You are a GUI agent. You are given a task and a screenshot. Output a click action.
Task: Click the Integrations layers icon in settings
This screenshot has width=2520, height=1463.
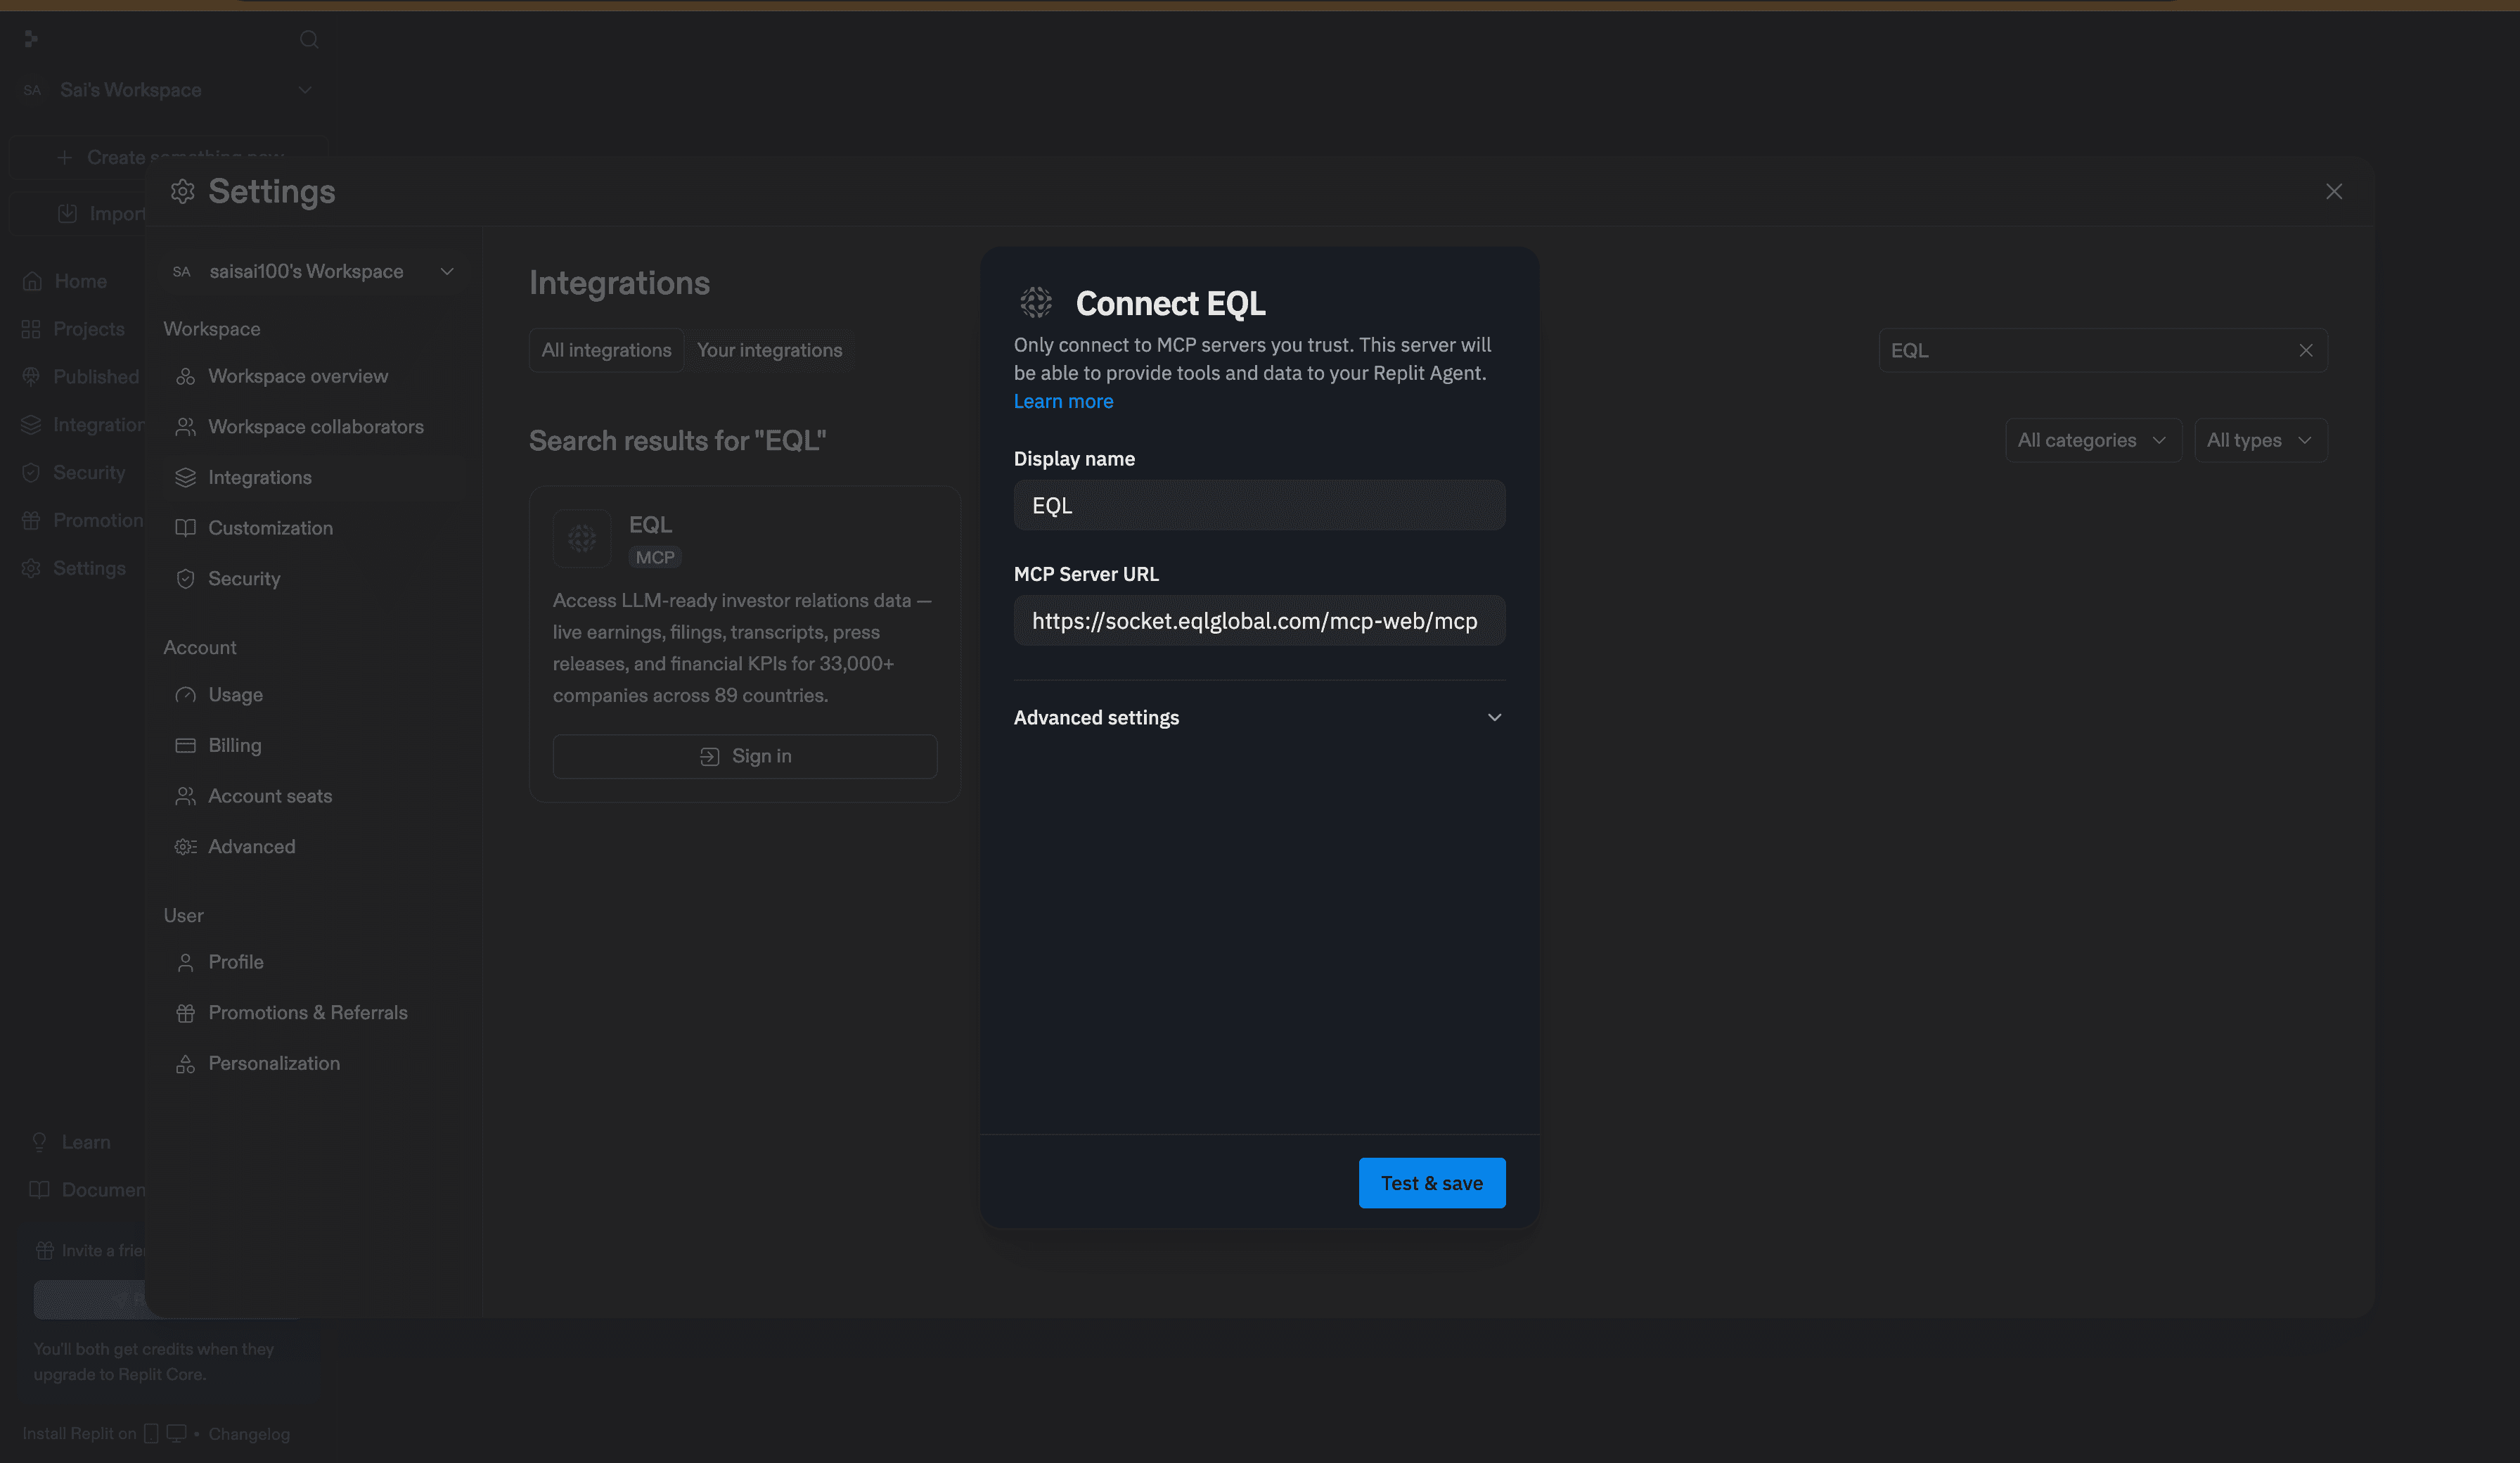click(x=185, y=478)
